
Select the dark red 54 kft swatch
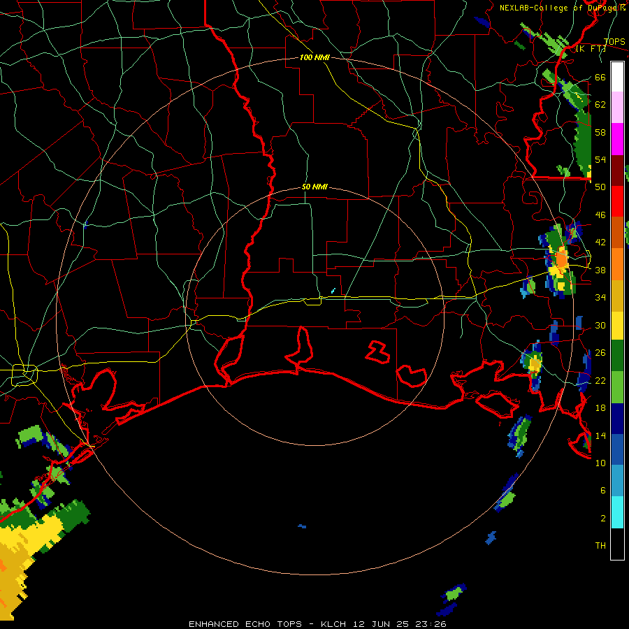point(617,171)
